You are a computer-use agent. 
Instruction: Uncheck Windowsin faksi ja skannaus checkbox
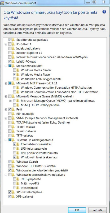[14, 157]
